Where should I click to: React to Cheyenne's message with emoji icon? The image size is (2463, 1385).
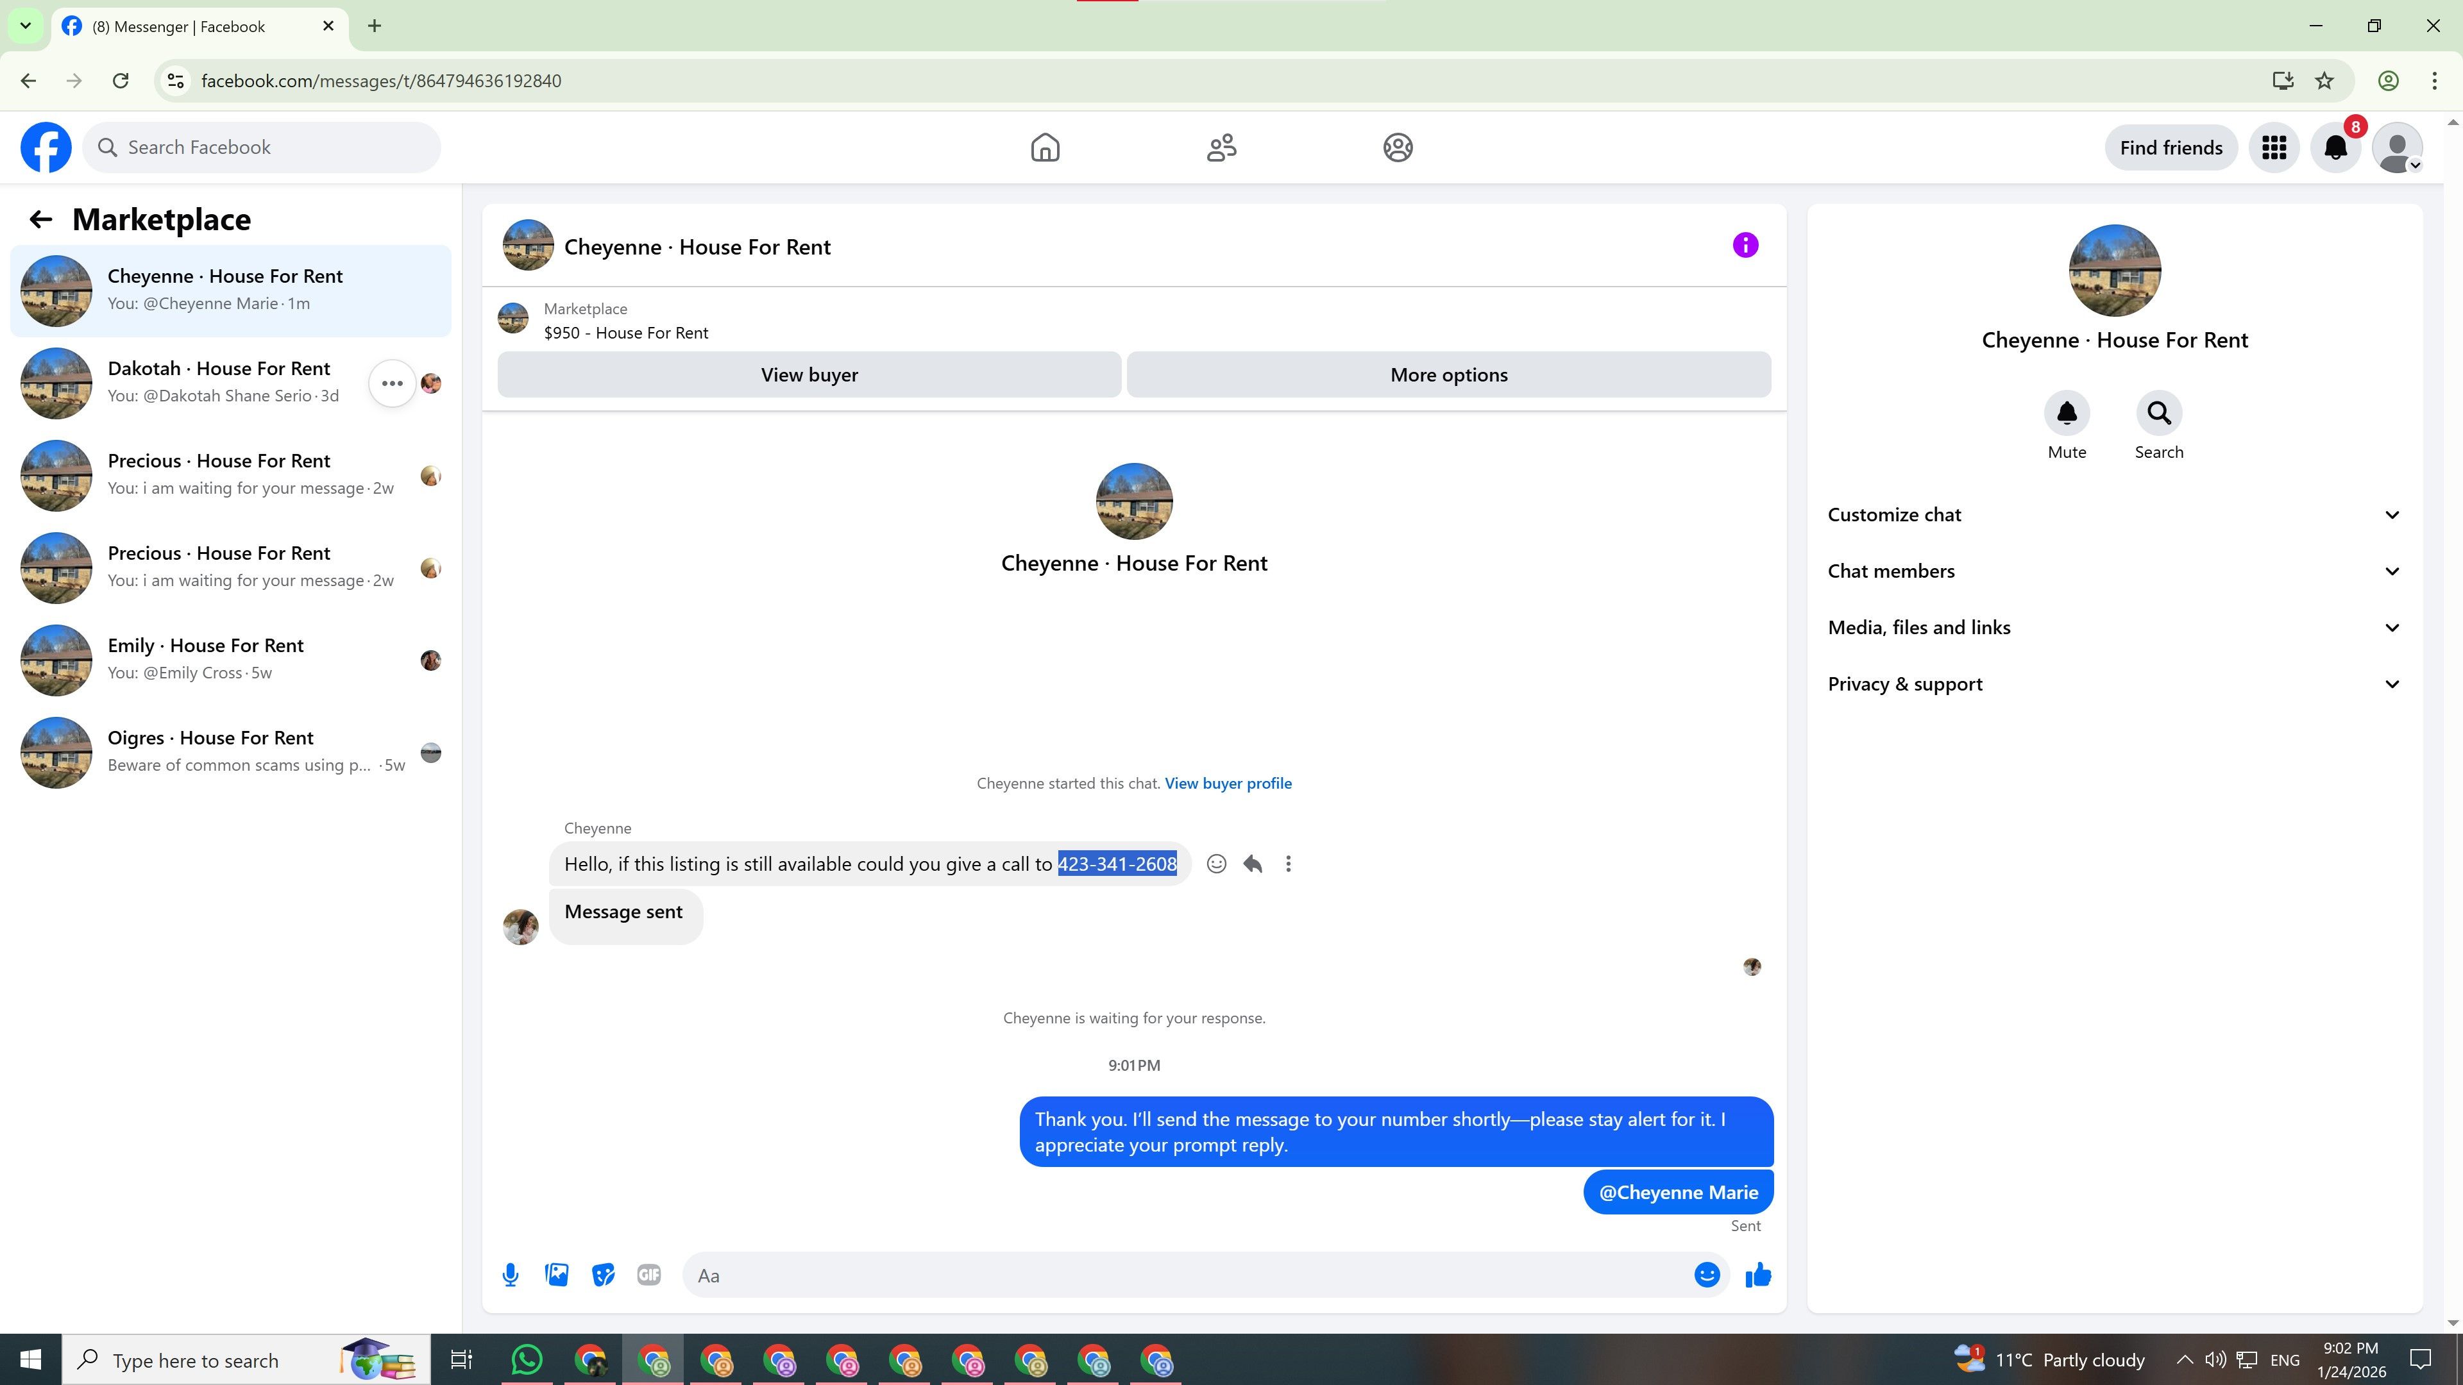[x=1216, y=864]
